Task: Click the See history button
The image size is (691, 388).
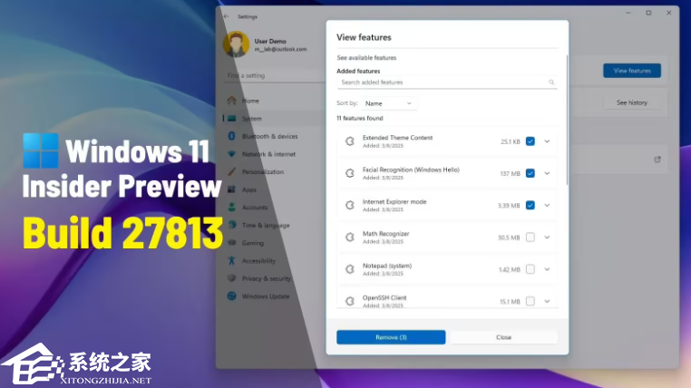Action: pyautogui.click(x=632, y=102)
